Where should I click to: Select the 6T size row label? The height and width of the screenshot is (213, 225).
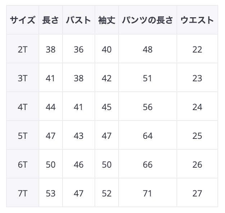(x=23, y=164)
